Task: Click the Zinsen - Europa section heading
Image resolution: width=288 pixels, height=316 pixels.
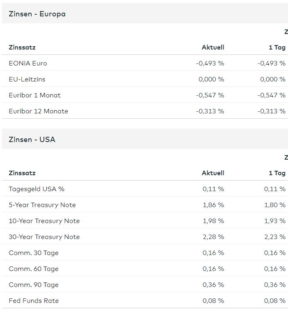Action: (37, 14)
